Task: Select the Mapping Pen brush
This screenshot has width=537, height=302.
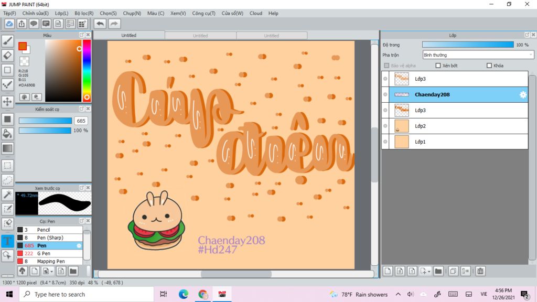Action: point(49,261)
